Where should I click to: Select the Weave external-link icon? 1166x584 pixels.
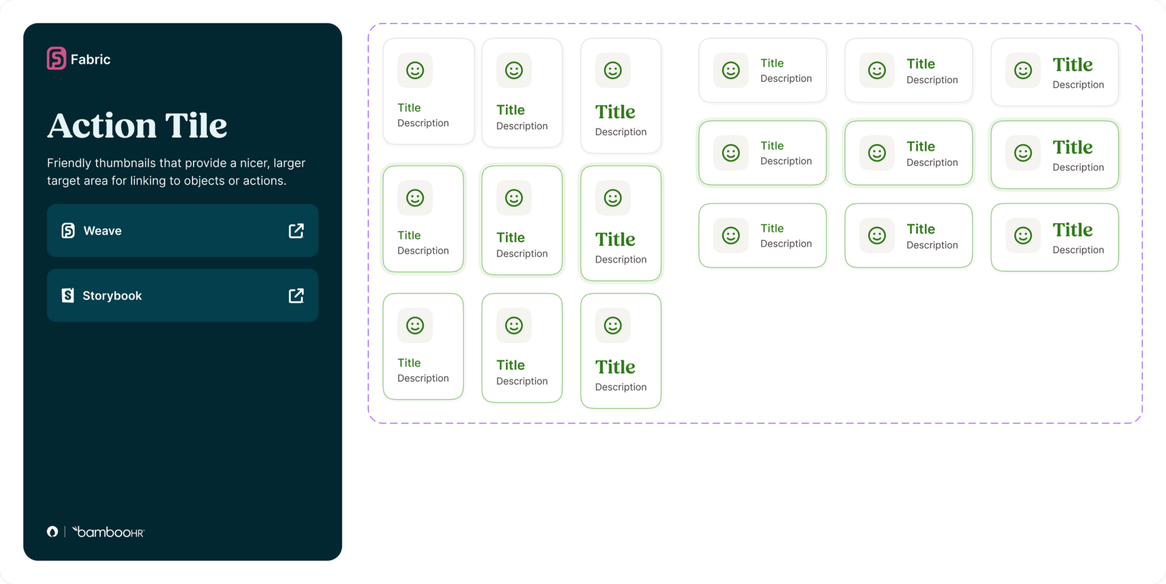click(x=296, y=231)
